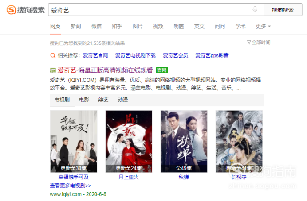Switch to the 图片 tab
Screen dimensions: 307x201
click(138, 27)
